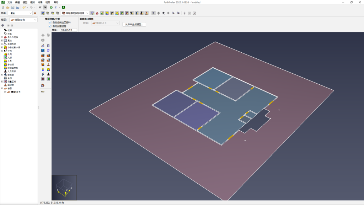Select 人员目标 in the tree
Screen dimensions: 364x205
tap(12, 71)
